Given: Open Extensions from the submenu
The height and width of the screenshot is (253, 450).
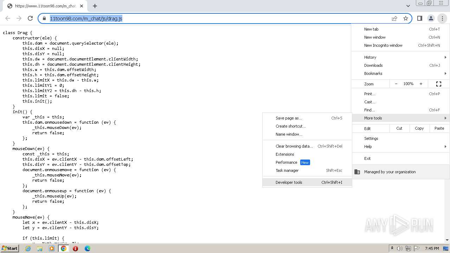Looking at the screenshot, I should pyautogui.click(x=307, y=154).
